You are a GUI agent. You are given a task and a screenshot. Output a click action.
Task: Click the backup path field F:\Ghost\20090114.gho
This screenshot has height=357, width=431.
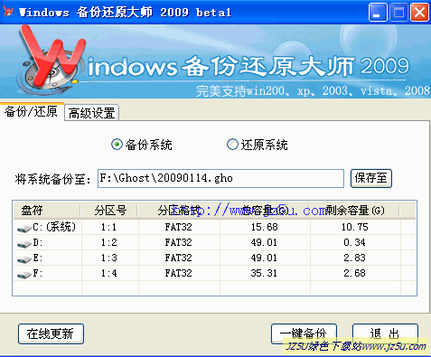pyautogui.click(x=220, y=178)
